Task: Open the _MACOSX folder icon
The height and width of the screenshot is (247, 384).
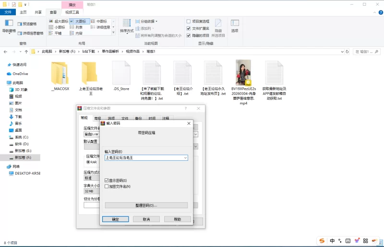Action: click(x=60, y=73)
